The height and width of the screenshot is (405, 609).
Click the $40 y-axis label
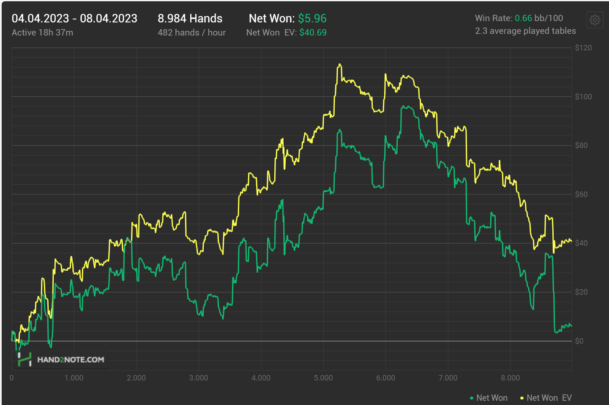point(582,243)
